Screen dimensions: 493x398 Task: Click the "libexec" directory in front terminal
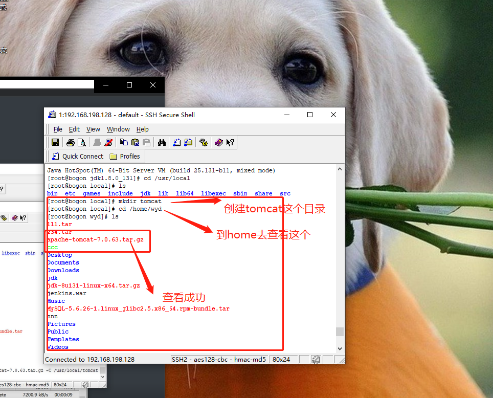pos(213,193)
